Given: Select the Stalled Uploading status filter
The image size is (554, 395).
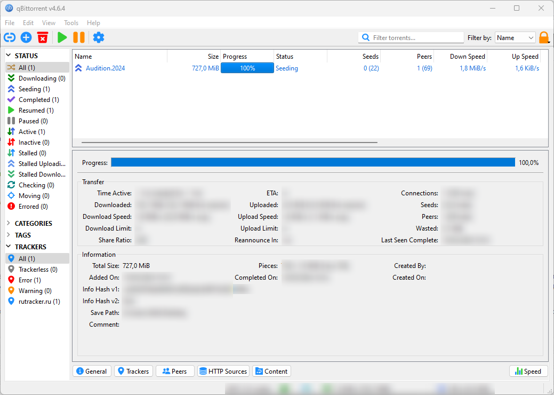Looking at the screenshot, I should point(37,164).
